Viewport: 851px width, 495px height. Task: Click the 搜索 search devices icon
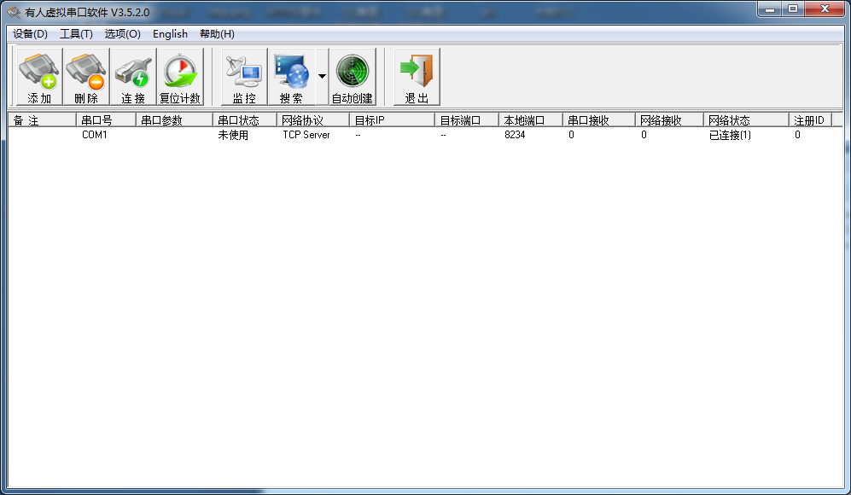[x=291, y=77]
